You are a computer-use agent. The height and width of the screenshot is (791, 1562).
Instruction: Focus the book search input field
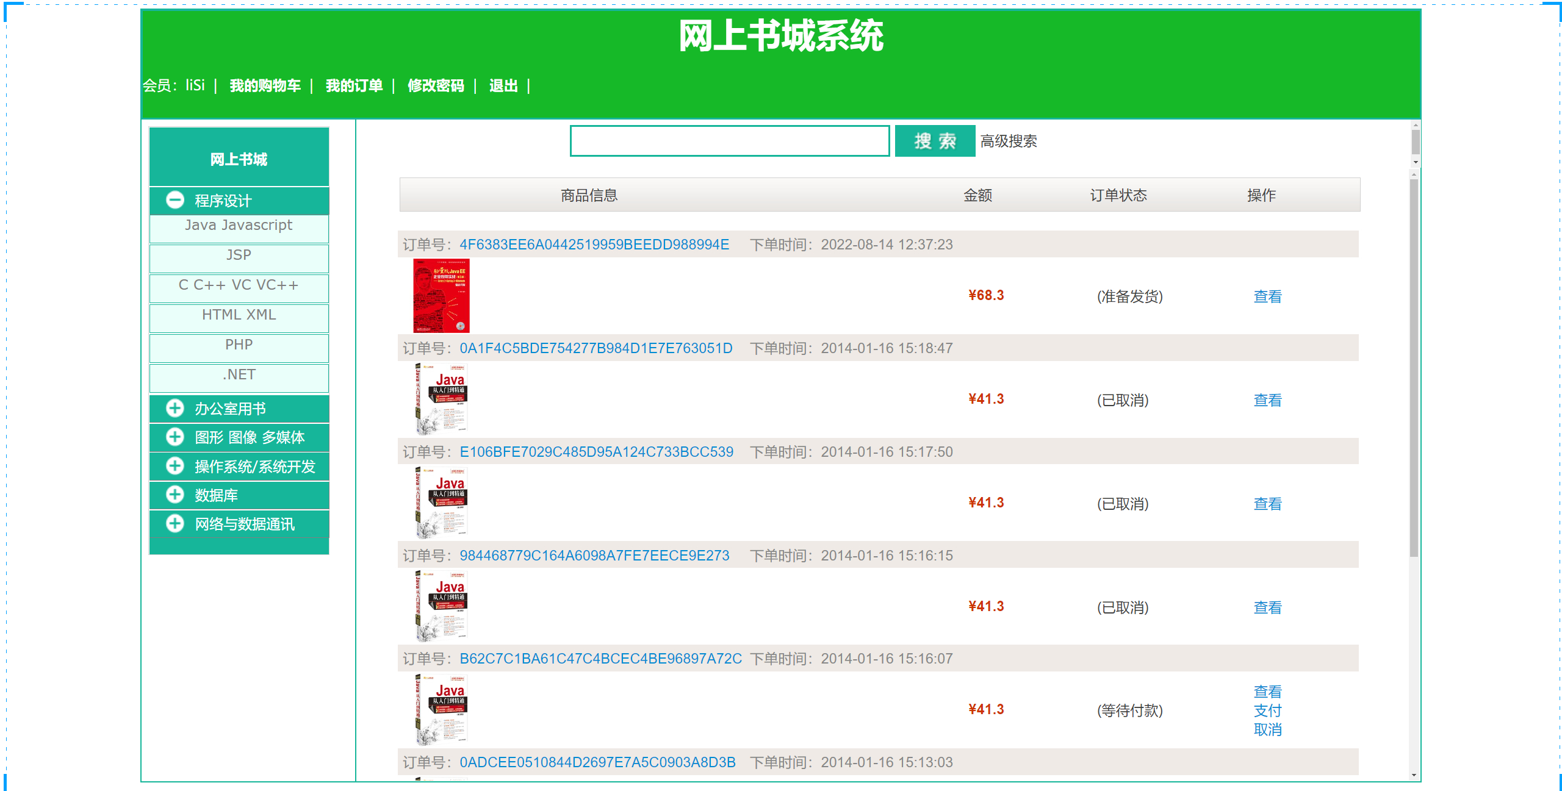(x=730, y=141)
